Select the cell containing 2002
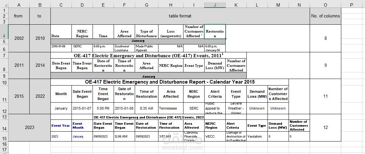 click(x=19, y=38)
